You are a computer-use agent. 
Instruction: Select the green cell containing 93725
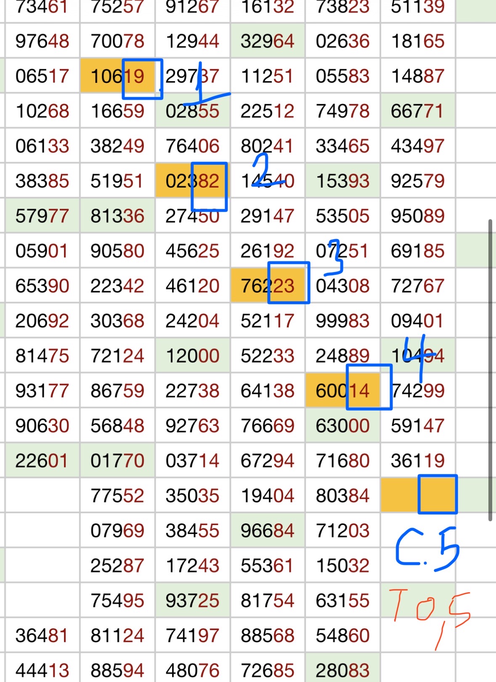[193, 600]
